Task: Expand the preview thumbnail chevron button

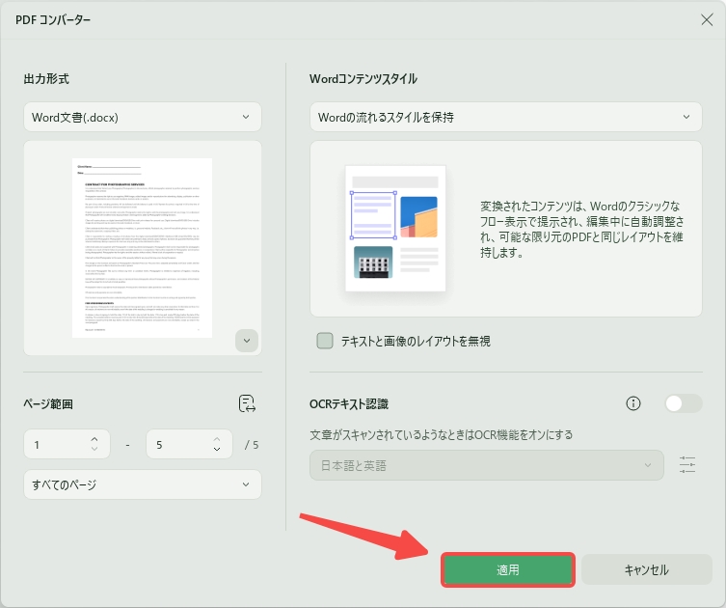Action: pyautogui.click(x=247, y=341)
